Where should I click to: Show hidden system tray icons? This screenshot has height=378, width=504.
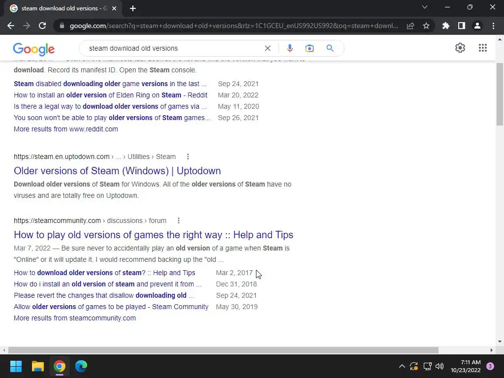click(402, 366)
